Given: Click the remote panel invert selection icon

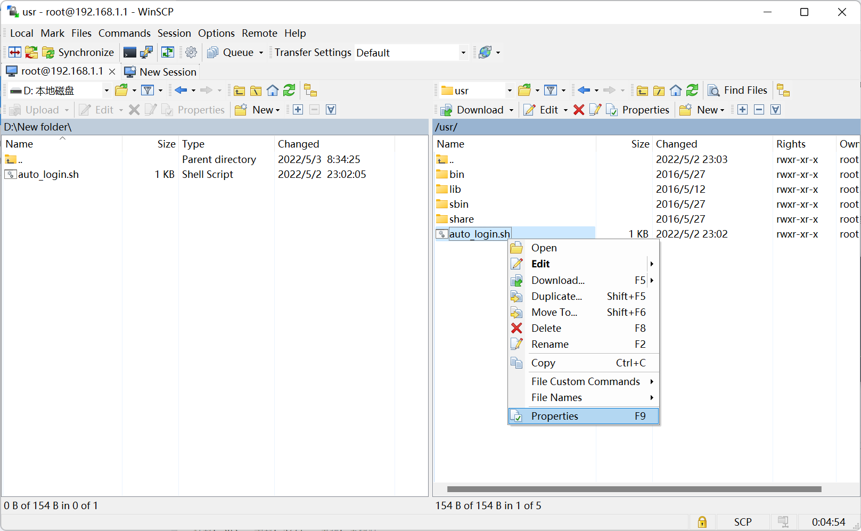Looking at the screenshot, I should click(776, 110).
